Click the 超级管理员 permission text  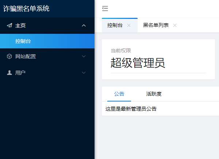tap(138, 63)
